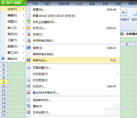Viewport: 137px width, 118px height.
Task: Click the 文件格式 document tab
Action: pos(129,34)
